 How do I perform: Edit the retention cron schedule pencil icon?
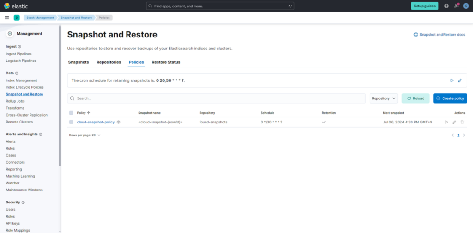(460, 80)
